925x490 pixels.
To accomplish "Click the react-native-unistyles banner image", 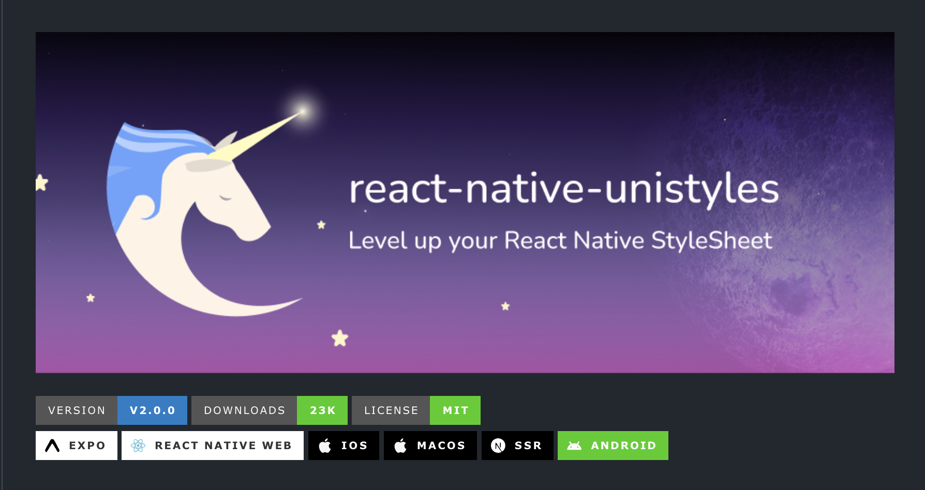I will (465, 202).
